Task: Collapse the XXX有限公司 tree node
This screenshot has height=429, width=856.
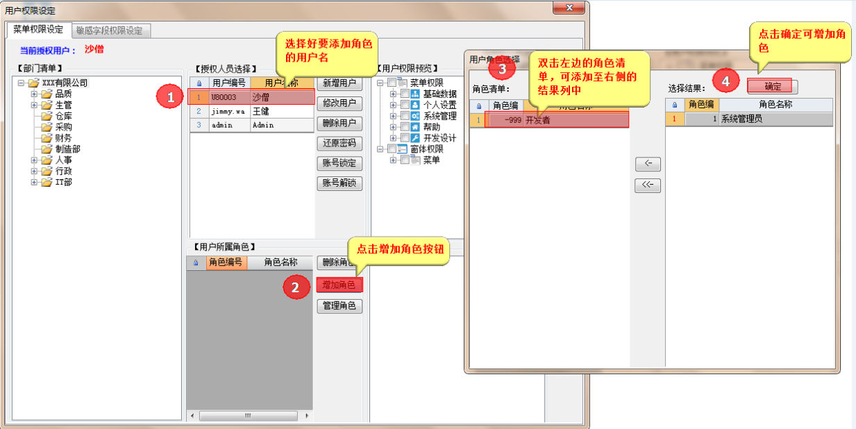Action: point(22,83)
